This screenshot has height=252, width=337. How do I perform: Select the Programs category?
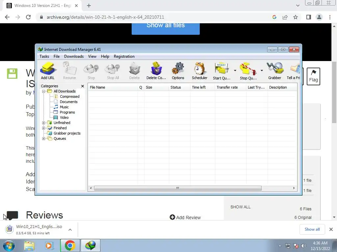click(x=67, y=112)
